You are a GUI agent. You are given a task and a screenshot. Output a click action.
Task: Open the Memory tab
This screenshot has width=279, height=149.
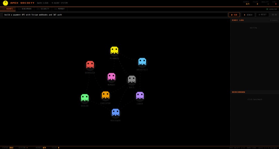(60, 9)
